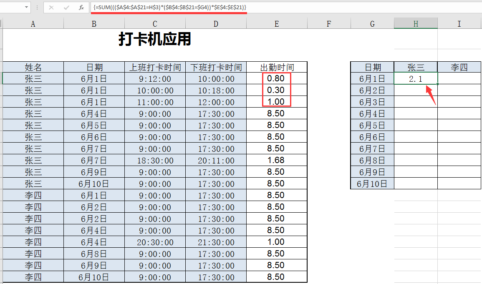Select 6月6日 in the summary table
482x284 pixels.
pyautogui.click(x=372, y=137)
